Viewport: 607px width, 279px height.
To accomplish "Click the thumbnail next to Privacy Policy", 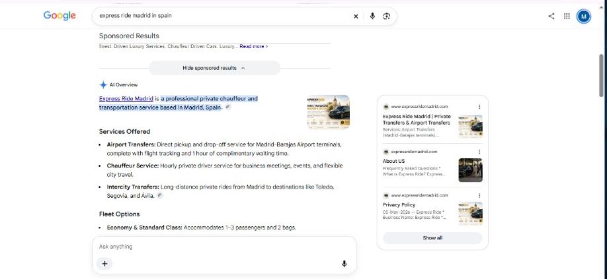I will click(x=470, y=214).
